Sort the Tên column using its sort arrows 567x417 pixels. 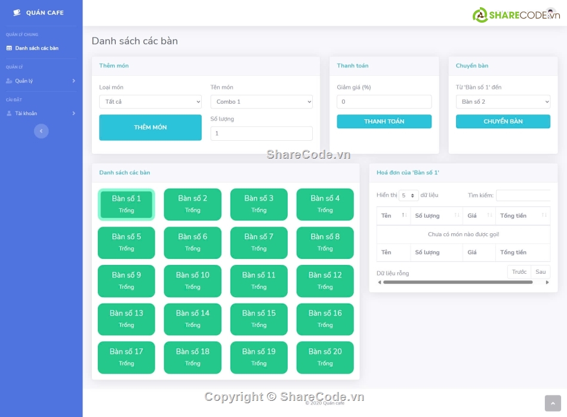(x=404, y=215)
